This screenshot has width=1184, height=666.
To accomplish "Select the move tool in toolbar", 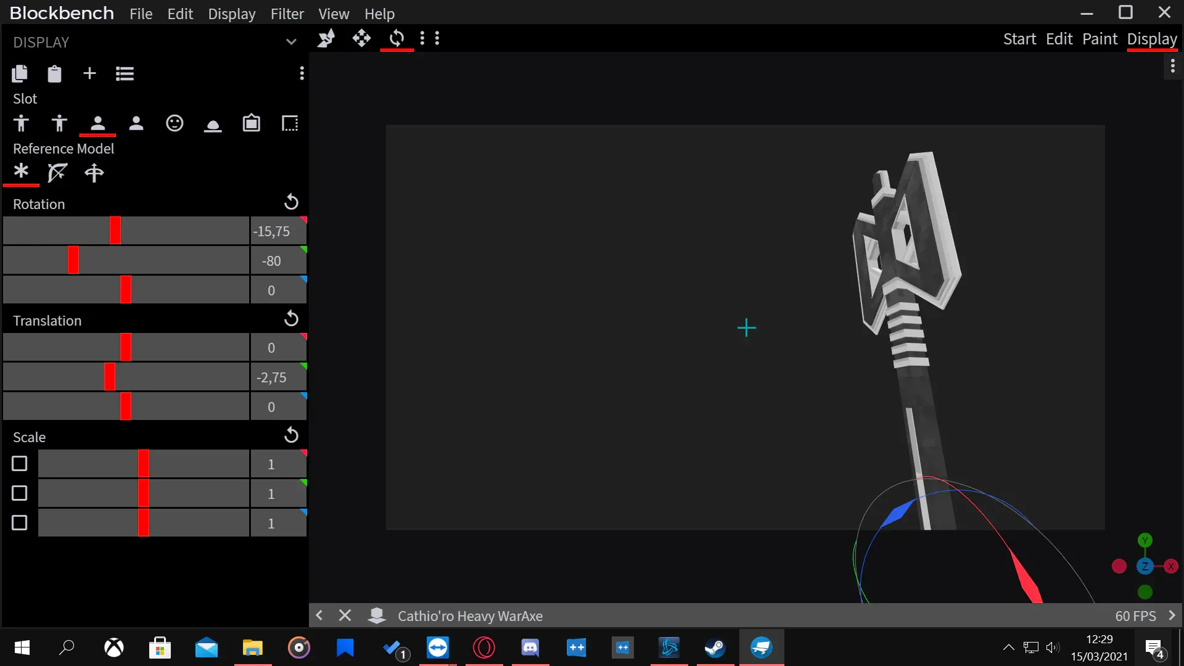I will click(x=361, y=39).
